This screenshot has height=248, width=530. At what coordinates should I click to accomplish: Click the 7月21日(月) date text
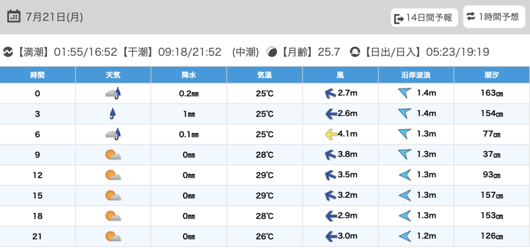54,17
